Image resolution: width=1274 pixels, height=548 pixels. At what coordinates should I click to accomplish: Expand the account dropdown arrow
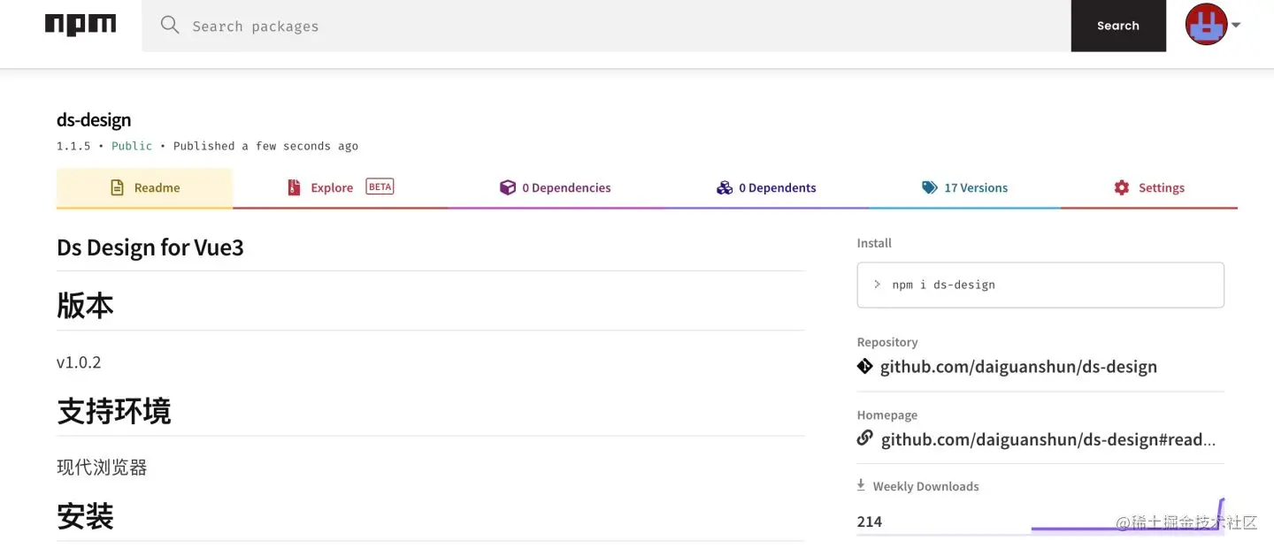coord(1236,25)
